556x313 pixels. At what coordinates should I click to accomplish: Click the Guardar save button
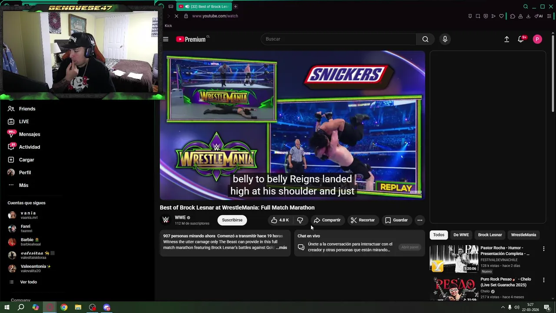pyautogui.click(x=397, y=220)
